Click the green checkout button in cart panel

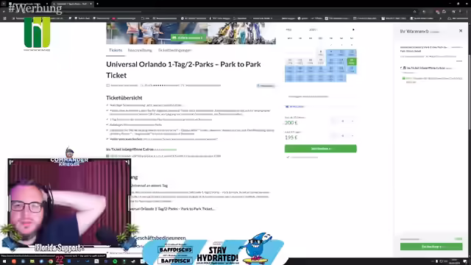click(431, 247)
